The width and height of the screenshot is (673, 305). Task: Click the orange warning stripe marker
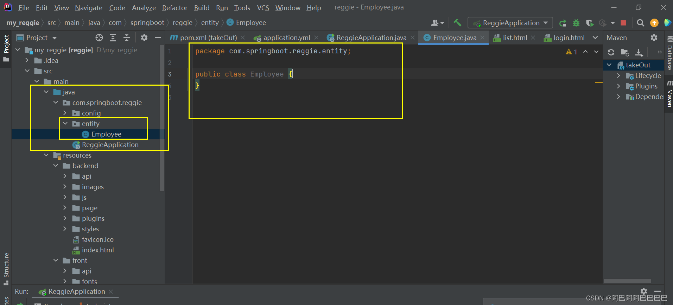(x=599, y=82)
